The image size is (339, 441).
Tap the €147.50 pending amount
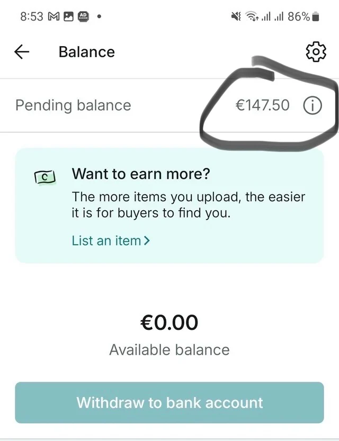(x=263, y=105)
